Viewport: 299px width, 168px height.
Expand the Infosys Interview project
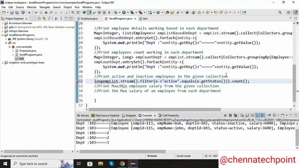(2, 31)
